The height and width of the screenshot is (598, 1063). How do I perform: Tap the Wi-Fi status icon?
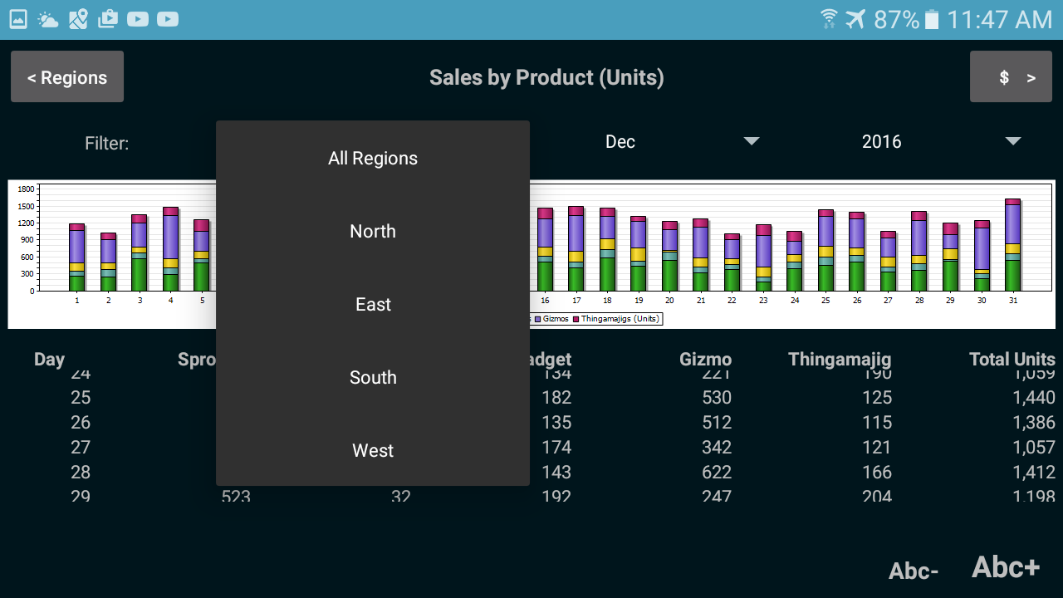tap(829, 19)
